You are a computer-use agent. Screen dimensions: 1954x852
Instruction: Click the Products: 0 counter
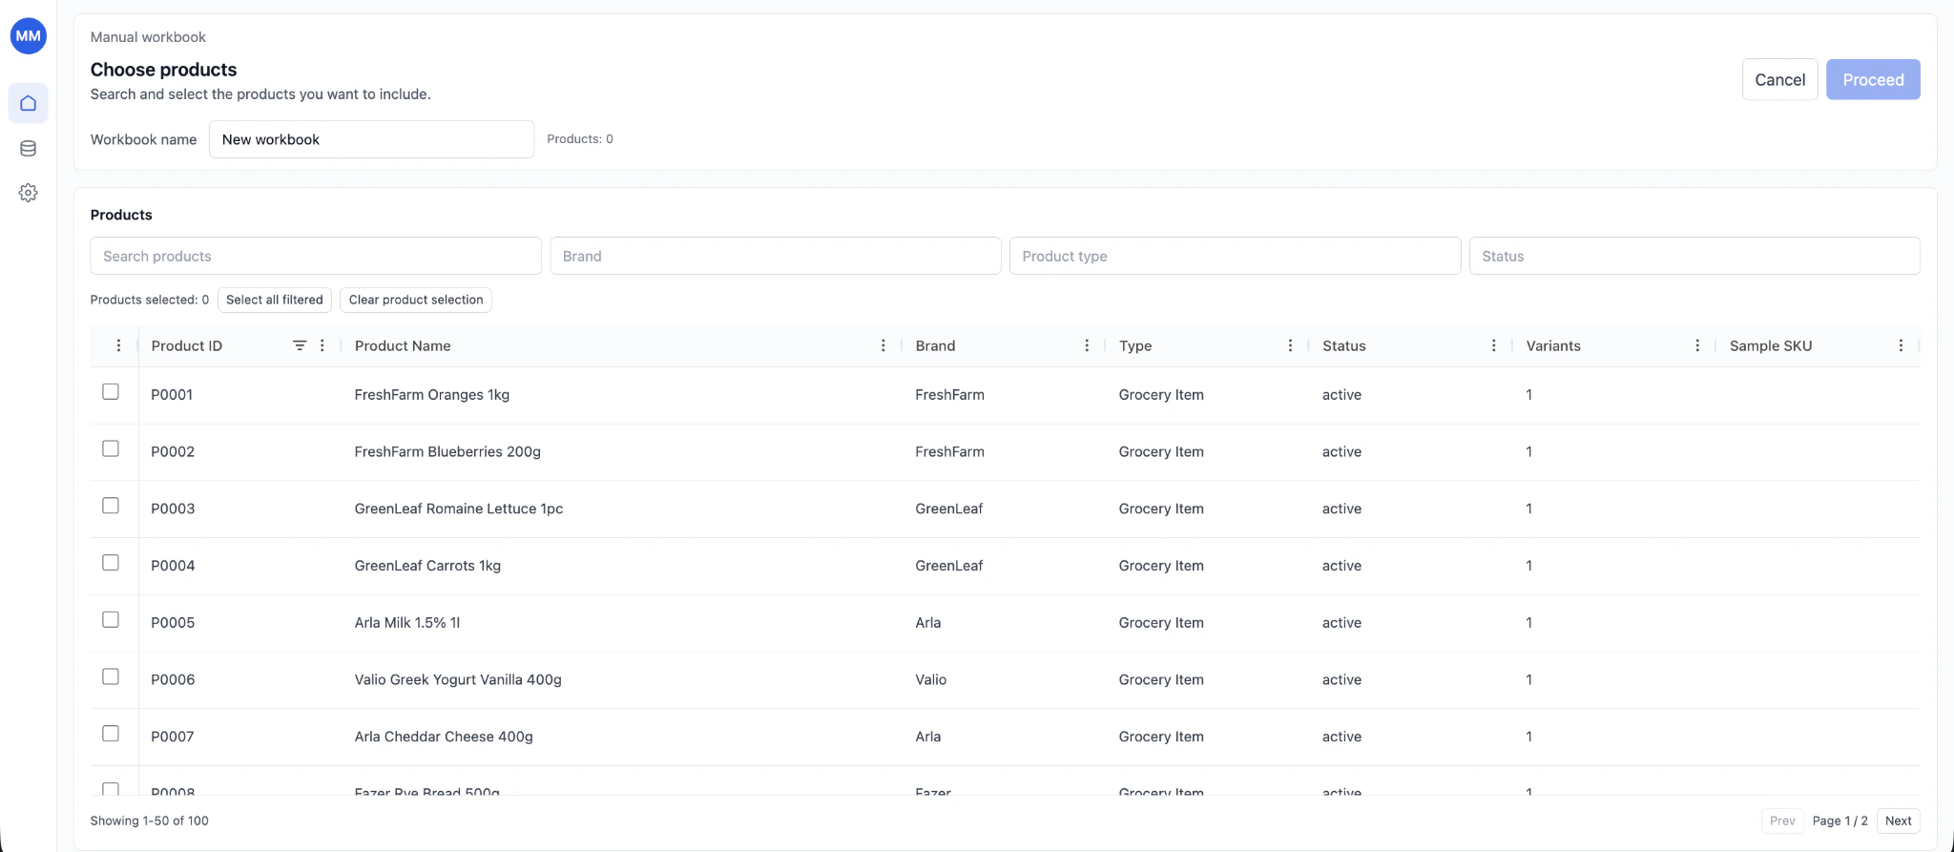pos(580,139)
